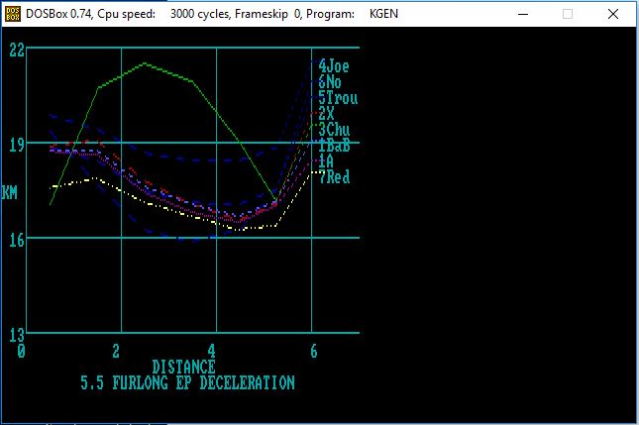Screen dimensions: 639x425
Task: Select the '5Trou' legend label
Action: 338,98
